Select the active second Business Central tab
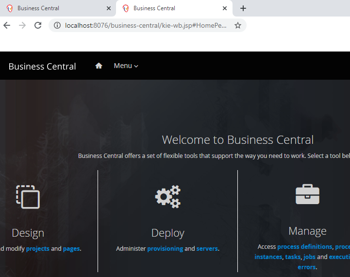 (x=174, y=8)
